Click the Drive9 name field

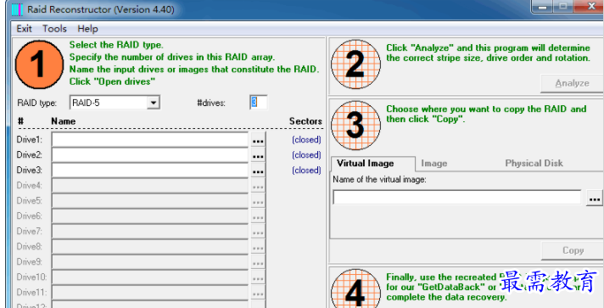coord(150,261)
